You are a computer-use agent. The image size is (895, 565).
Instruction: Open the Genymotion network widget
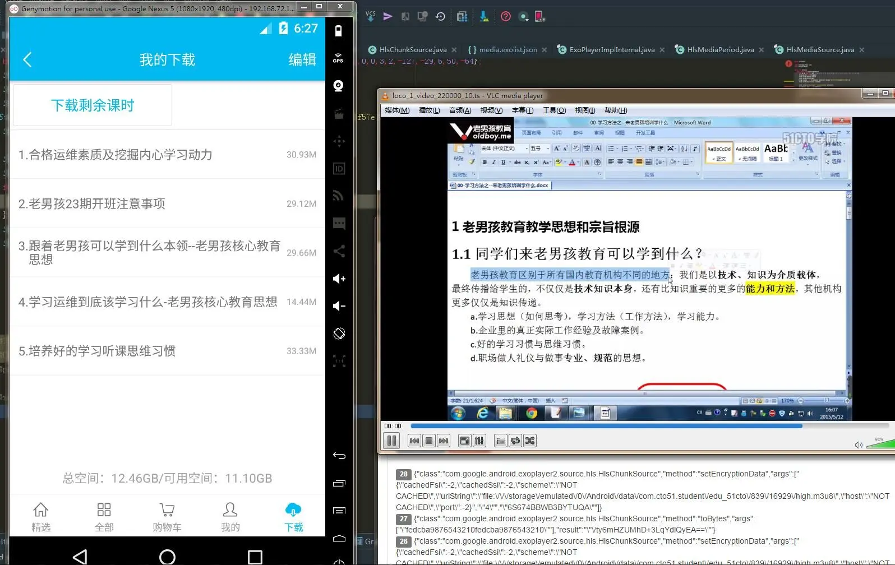339,196
